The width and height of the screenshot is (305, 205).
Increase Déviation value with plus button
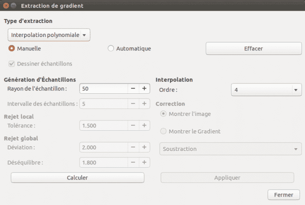[x=144, y=147]
